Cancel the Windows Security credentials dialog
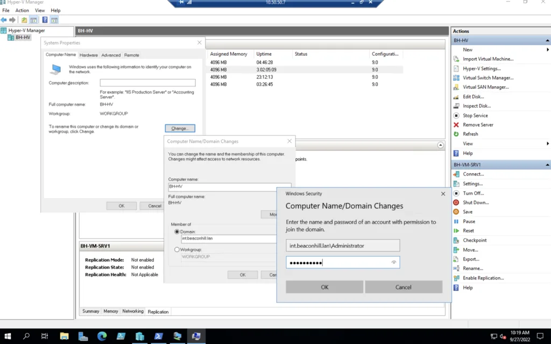This screenshot has height=344, width=551. [x=404, y=287]
